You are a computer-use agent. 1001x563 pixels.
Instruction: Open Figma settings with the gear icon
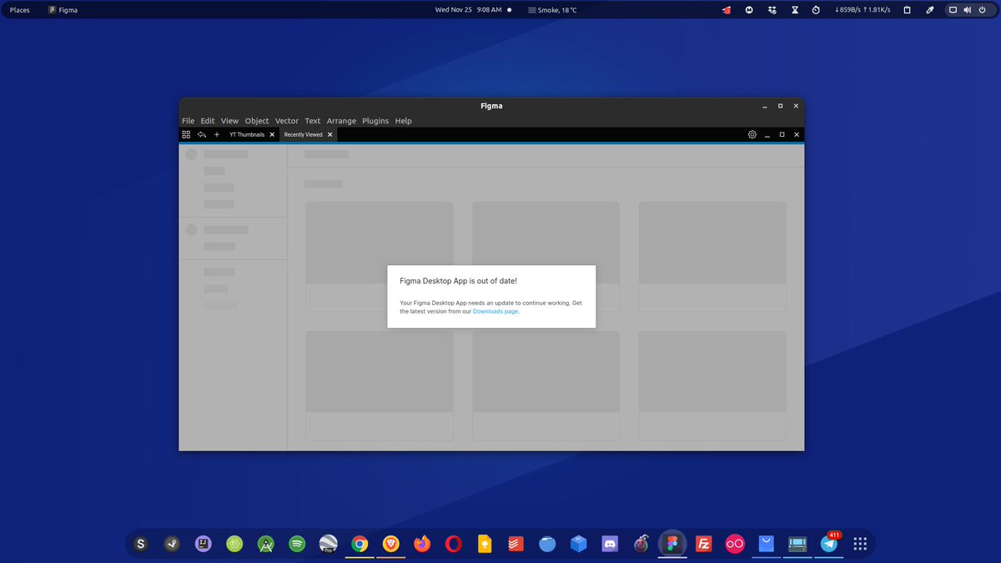(x=752, y=134)
